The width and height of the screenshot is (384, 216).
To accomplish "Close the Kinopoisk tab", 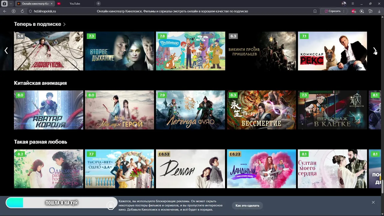I will [52, 4].
